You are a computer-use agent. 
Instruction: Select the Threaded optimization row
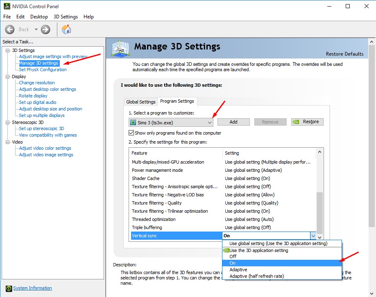[224, 219]
